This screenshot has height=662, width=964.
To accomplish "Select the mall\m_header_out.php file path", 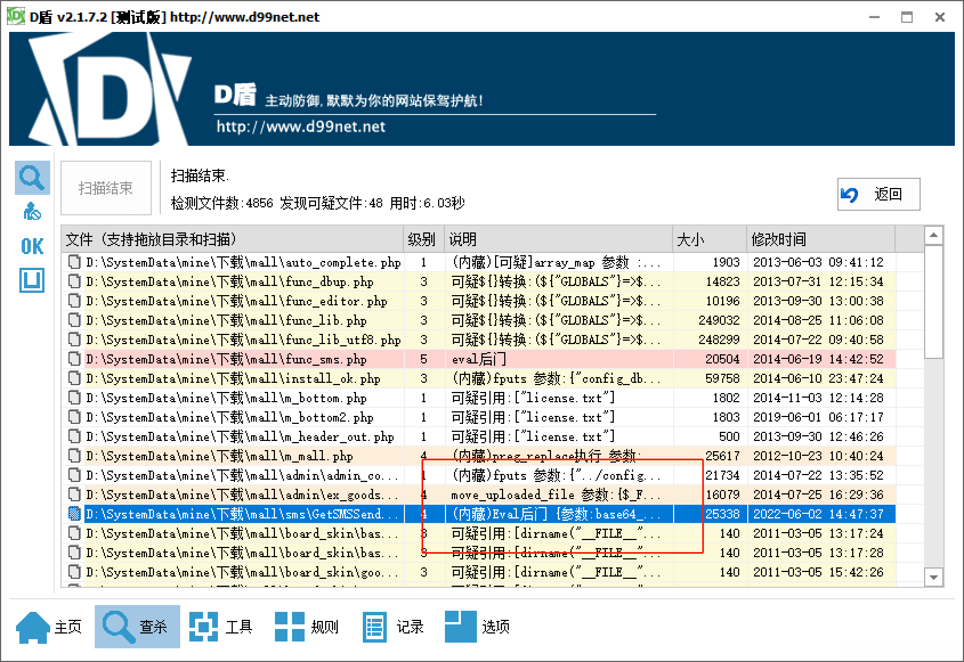I will [x=240, y=436].
